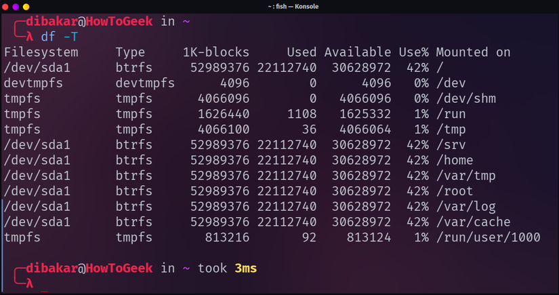Click the '/dev' mount point
Viewport: 559px width, 295px height.
click(x=451, y=83)
